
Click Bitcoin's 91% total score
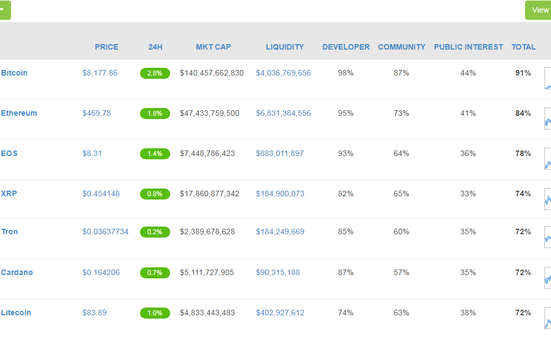pos(523,73)
